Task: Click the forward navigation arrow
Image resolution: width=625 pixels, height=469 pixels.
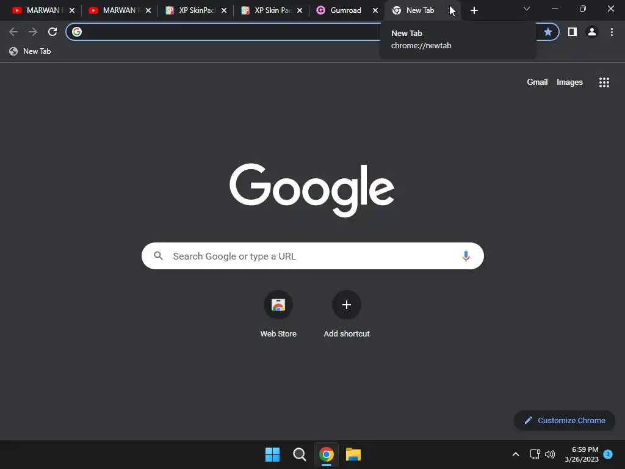Action: [x=33, y=32]
